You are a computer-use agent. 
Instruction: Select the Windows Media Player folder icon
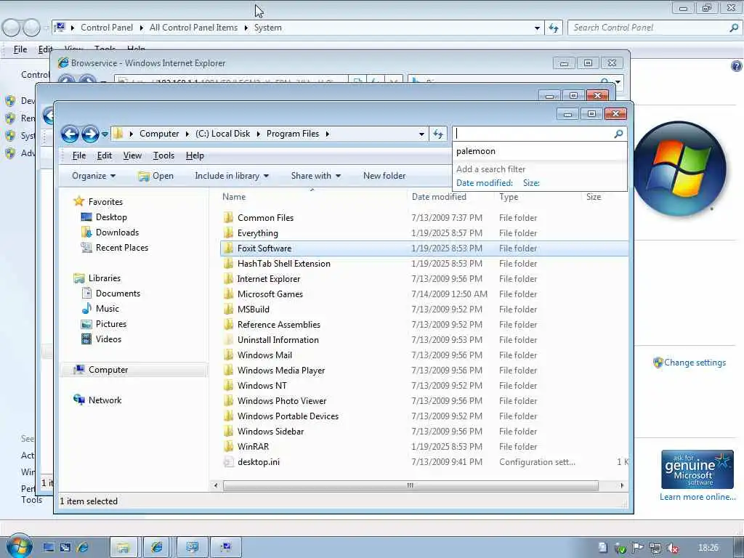coord(228,371)
